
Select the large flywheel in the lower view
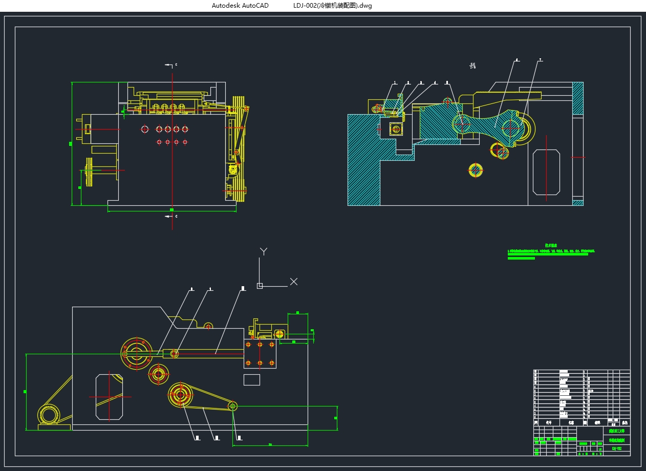[x=136, y=353]
